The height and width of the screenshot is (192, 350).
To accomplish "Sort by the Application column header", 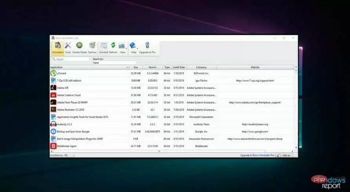I will tap(89, 67).
